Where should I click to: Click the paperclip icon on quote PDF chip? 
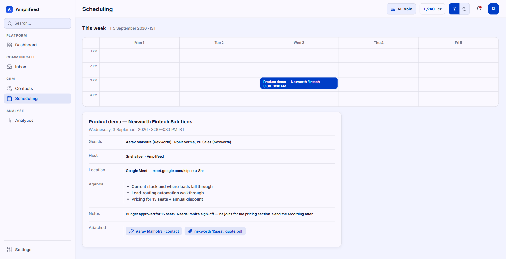pyautogui.click(x=190, y=231)
